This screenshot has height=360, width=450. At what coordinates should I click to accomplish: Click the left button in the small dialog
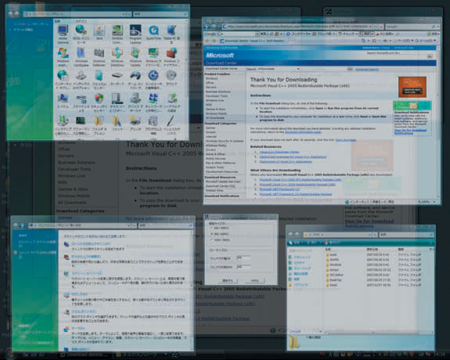tap(228, 280)
